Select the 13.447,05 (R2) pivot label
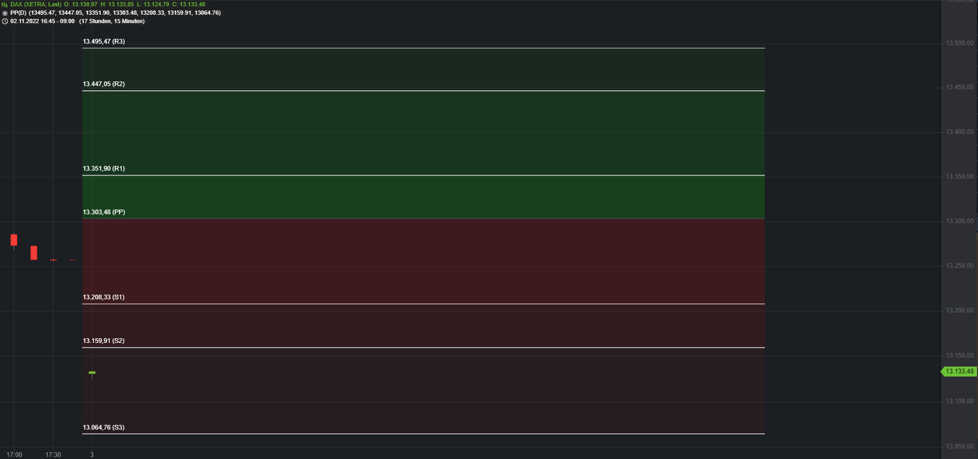Image resolution: width=978 pixels, height=459 pixels. coord(104,84)
